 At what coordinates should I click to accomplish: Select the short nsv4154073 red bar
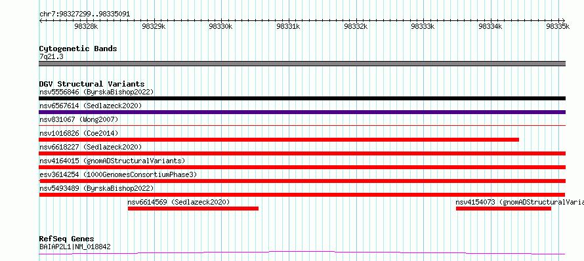click(x=503, y=209)
